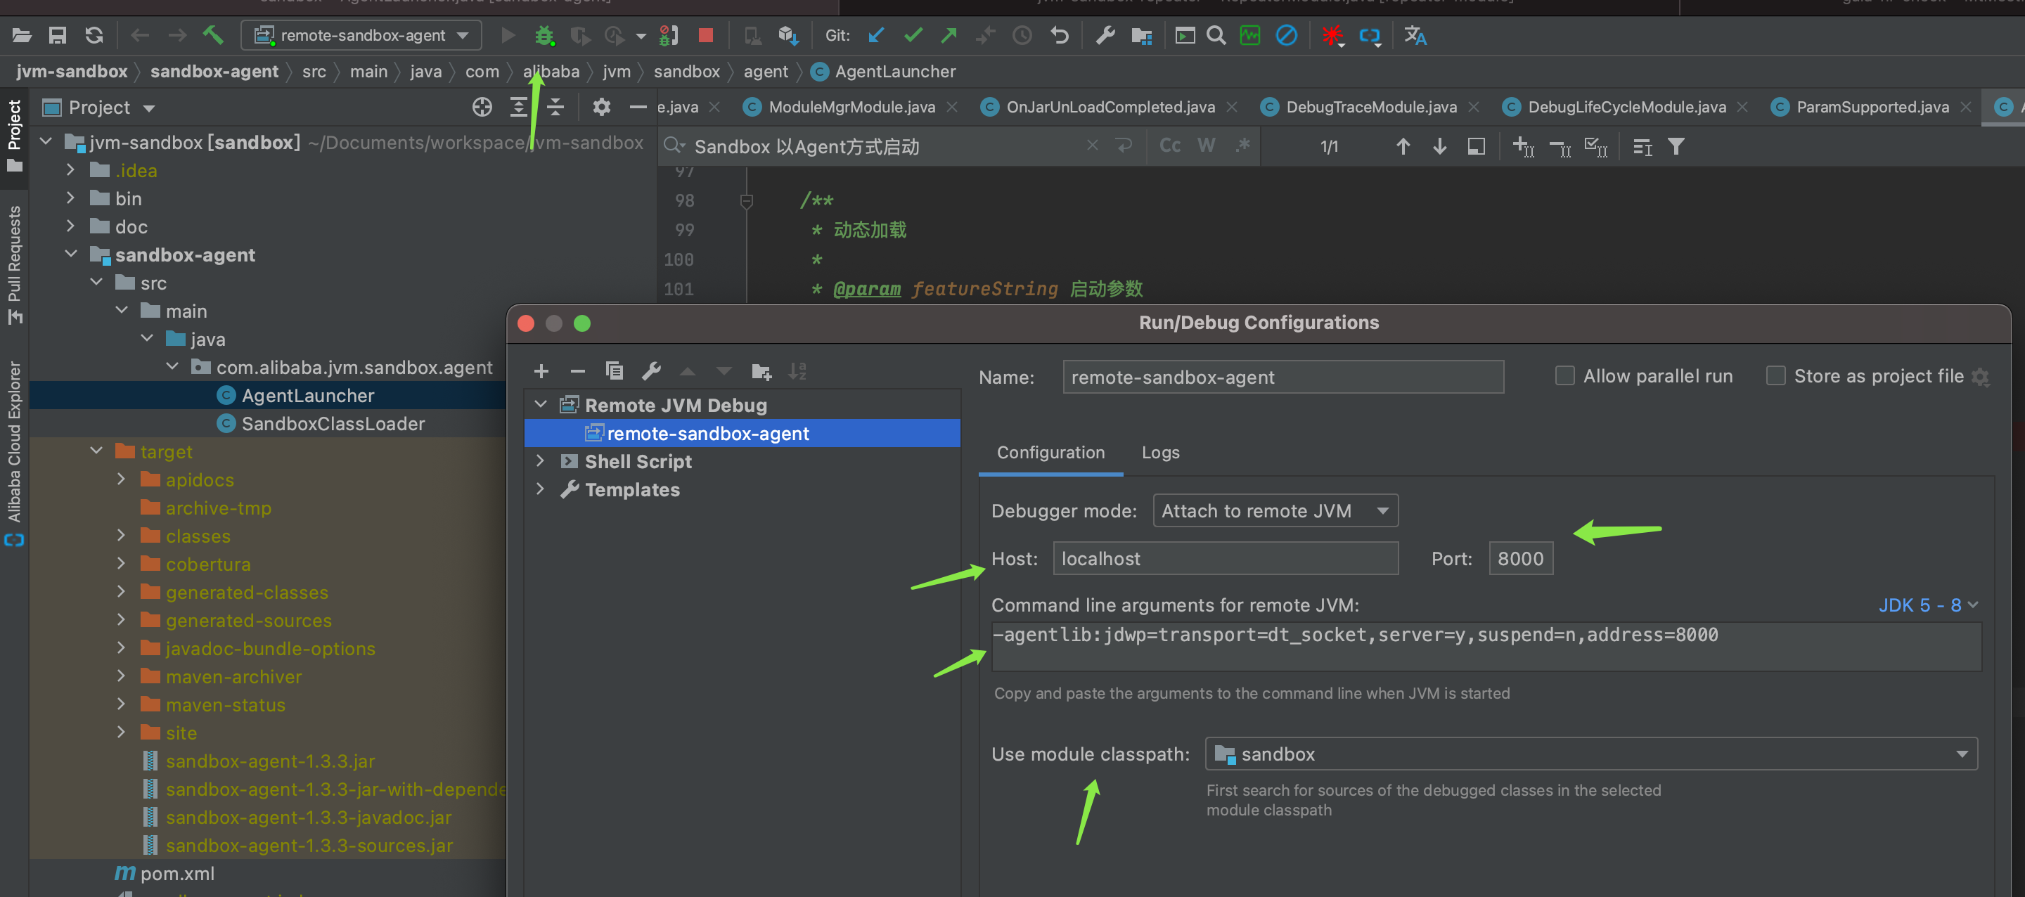Open Use module classpath dropdown

(1590, 754)
